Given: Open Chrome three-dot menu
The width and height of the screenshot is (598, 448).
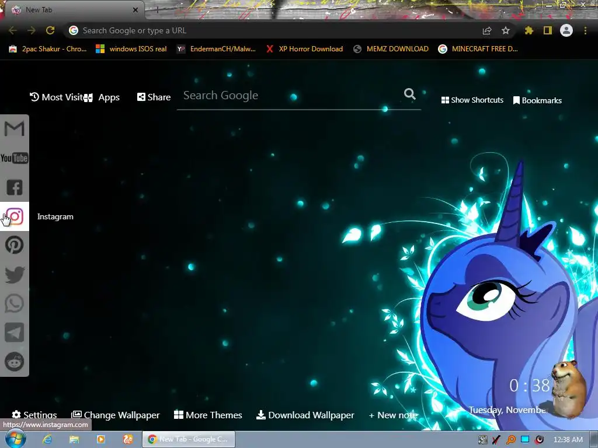Looking at the screenshot, I should pyautogui.click(x=585, y=30).
